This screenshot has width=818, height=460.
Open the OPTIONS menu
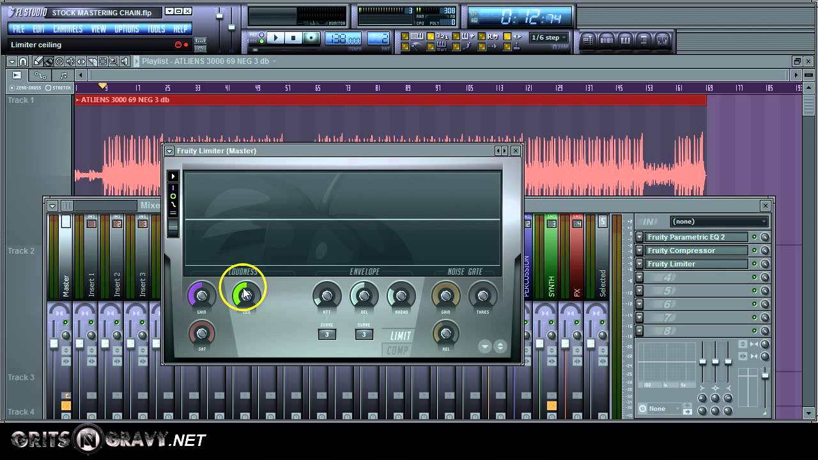point(127,29)
